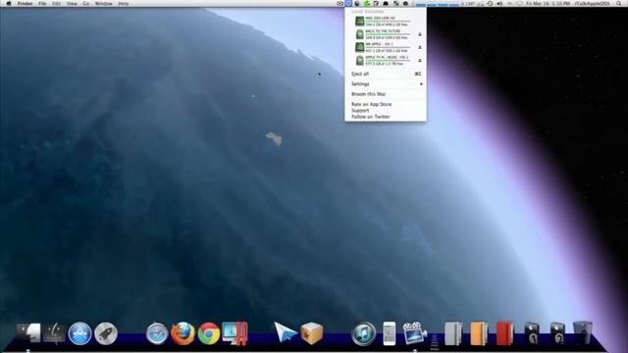Viewport: 628px width, 353px height.
Task: Eject the MR APPLE volume
Action: tap(420, 47)
